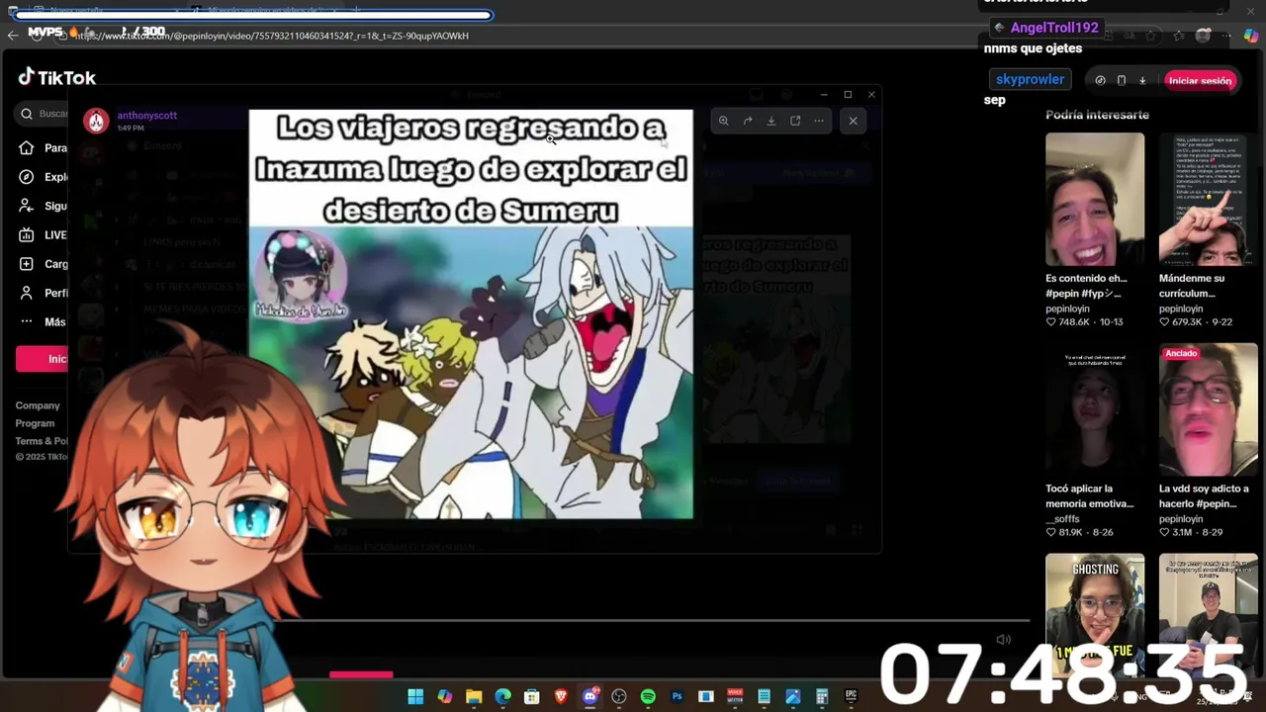Image resolution: width=1266 pixels, height=712 pixels.
Task: Open image in browser via pop-out icon
Action: pos(795,121)
